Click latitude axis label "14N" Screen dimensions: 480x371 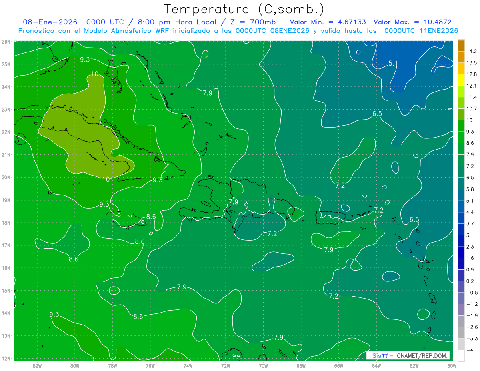[x=6, y=313]
